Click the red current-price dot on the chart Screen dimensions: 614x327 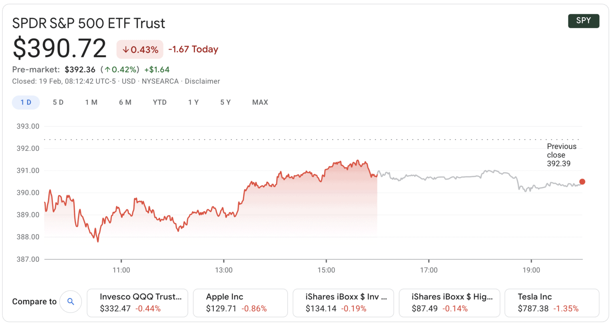pyautogui.click(x=582, y=182)
